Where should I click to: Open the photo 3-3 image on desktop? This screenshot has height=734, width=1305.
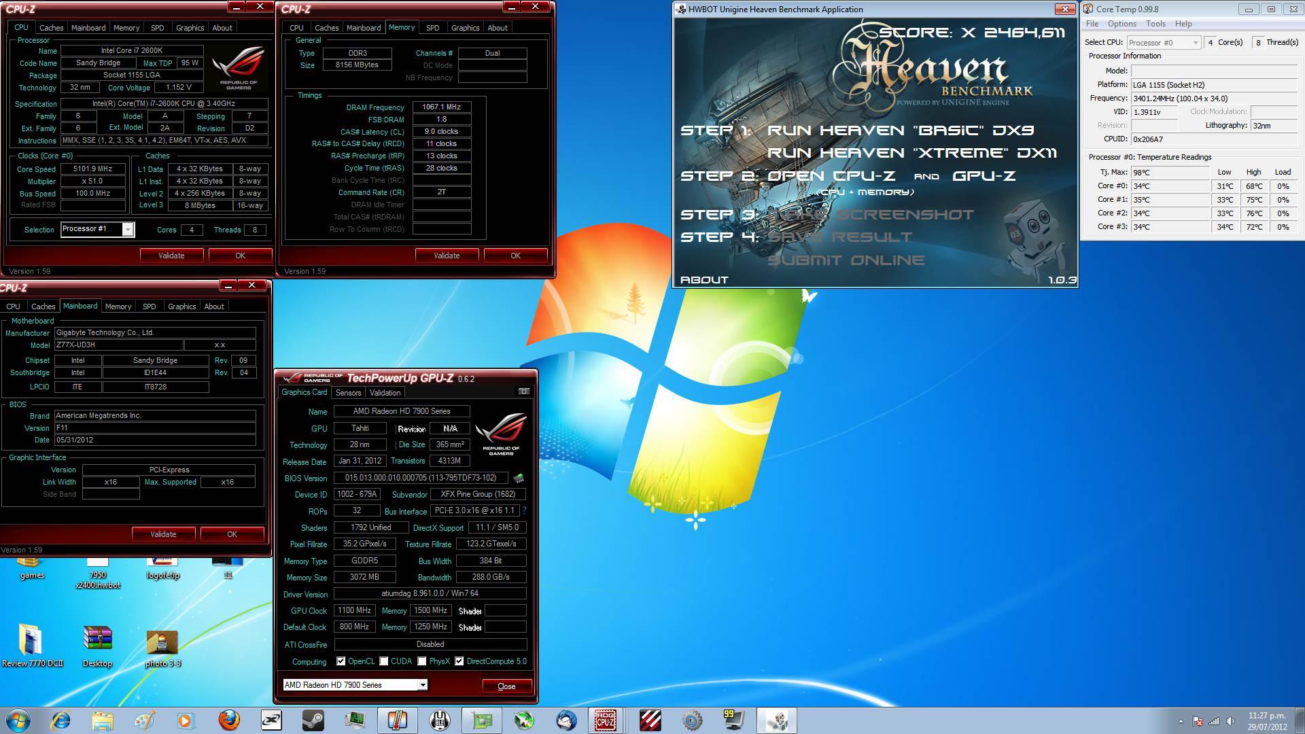point(162,649)
